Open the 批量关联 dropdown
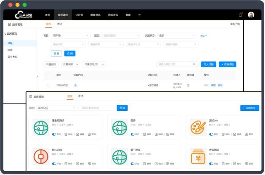The image size is (265, 175). (x=70, y=64)
